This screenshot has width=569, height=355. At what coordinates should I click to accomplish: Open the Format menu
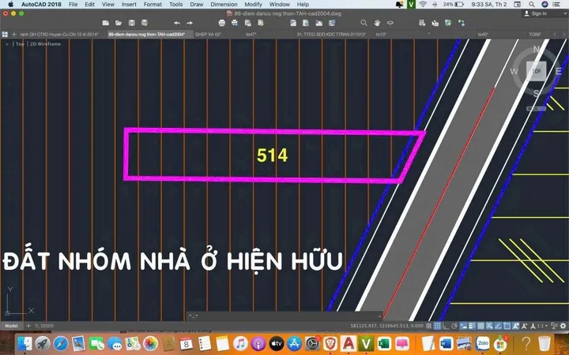click(x=153, y=5)
